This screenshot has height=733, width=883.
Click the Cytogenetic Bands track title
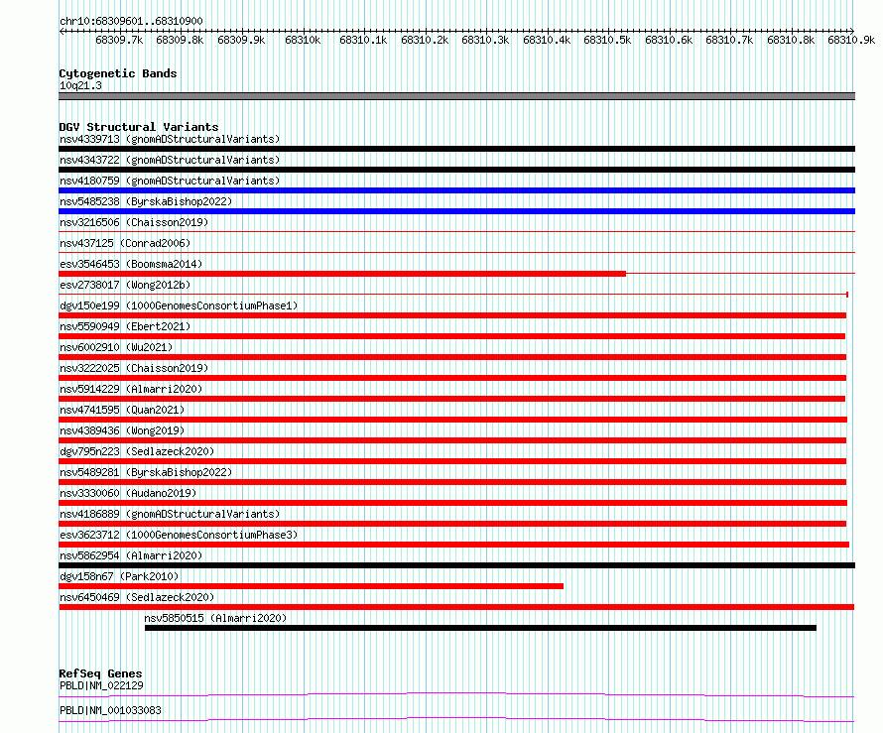118,73
